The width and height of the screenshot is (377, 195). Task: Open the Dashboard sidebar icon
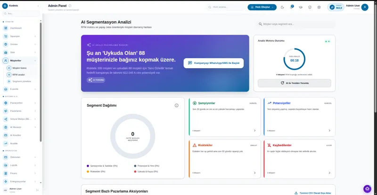6,28
